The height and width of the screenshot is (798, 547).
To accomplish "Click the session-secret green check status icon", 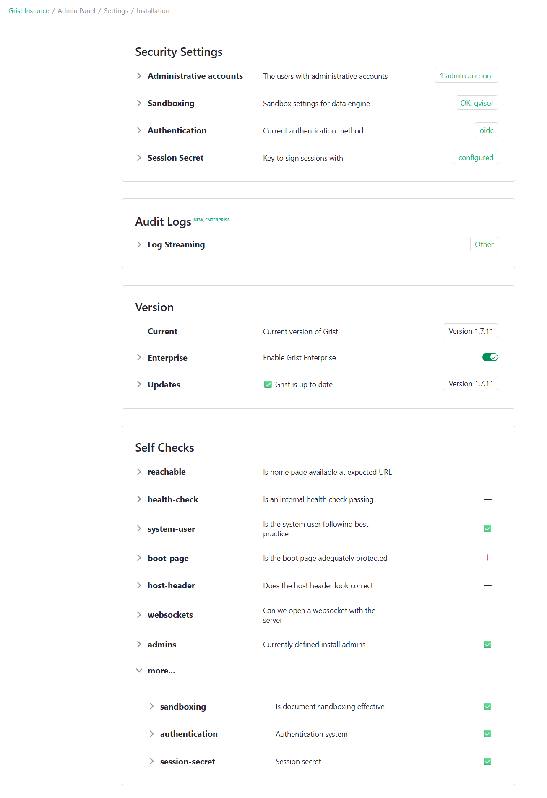I will point(487,762).
